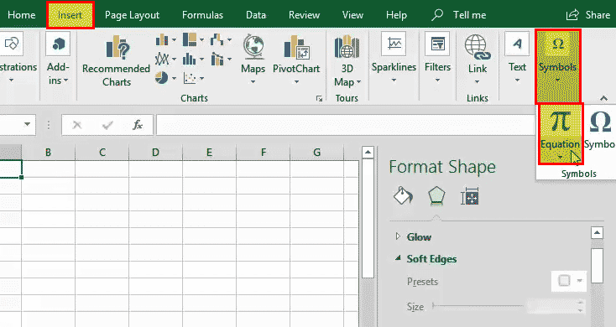
Task: Open the Filters group
Action: (x=437, y=58)
